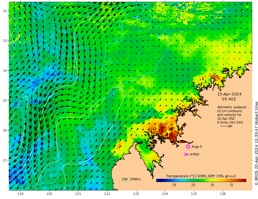Viewport: 258px width, 199px height.
Task: Click the latitude axis label -13
Action: point(4,41)
